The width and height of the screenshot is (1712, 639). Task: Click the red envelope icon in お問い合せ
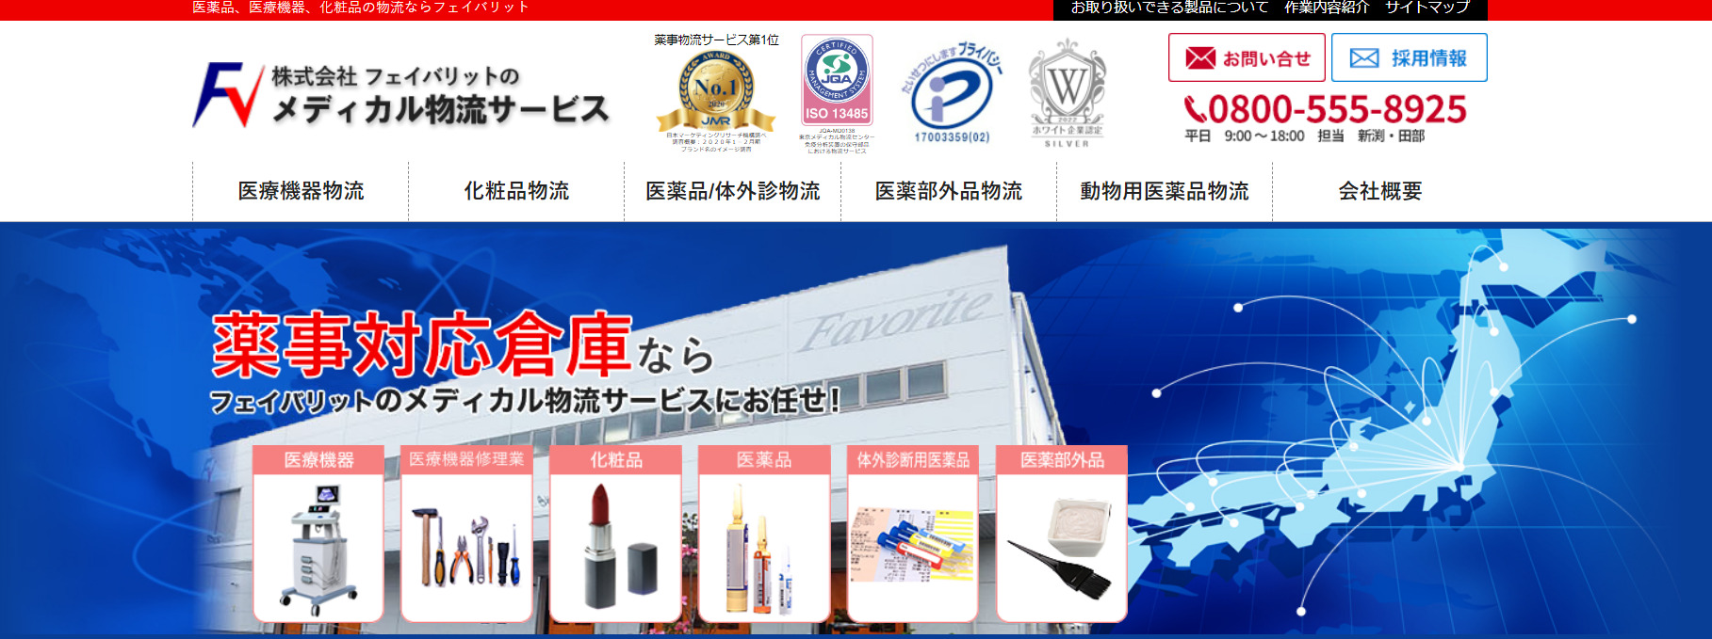coord(1200,58)
